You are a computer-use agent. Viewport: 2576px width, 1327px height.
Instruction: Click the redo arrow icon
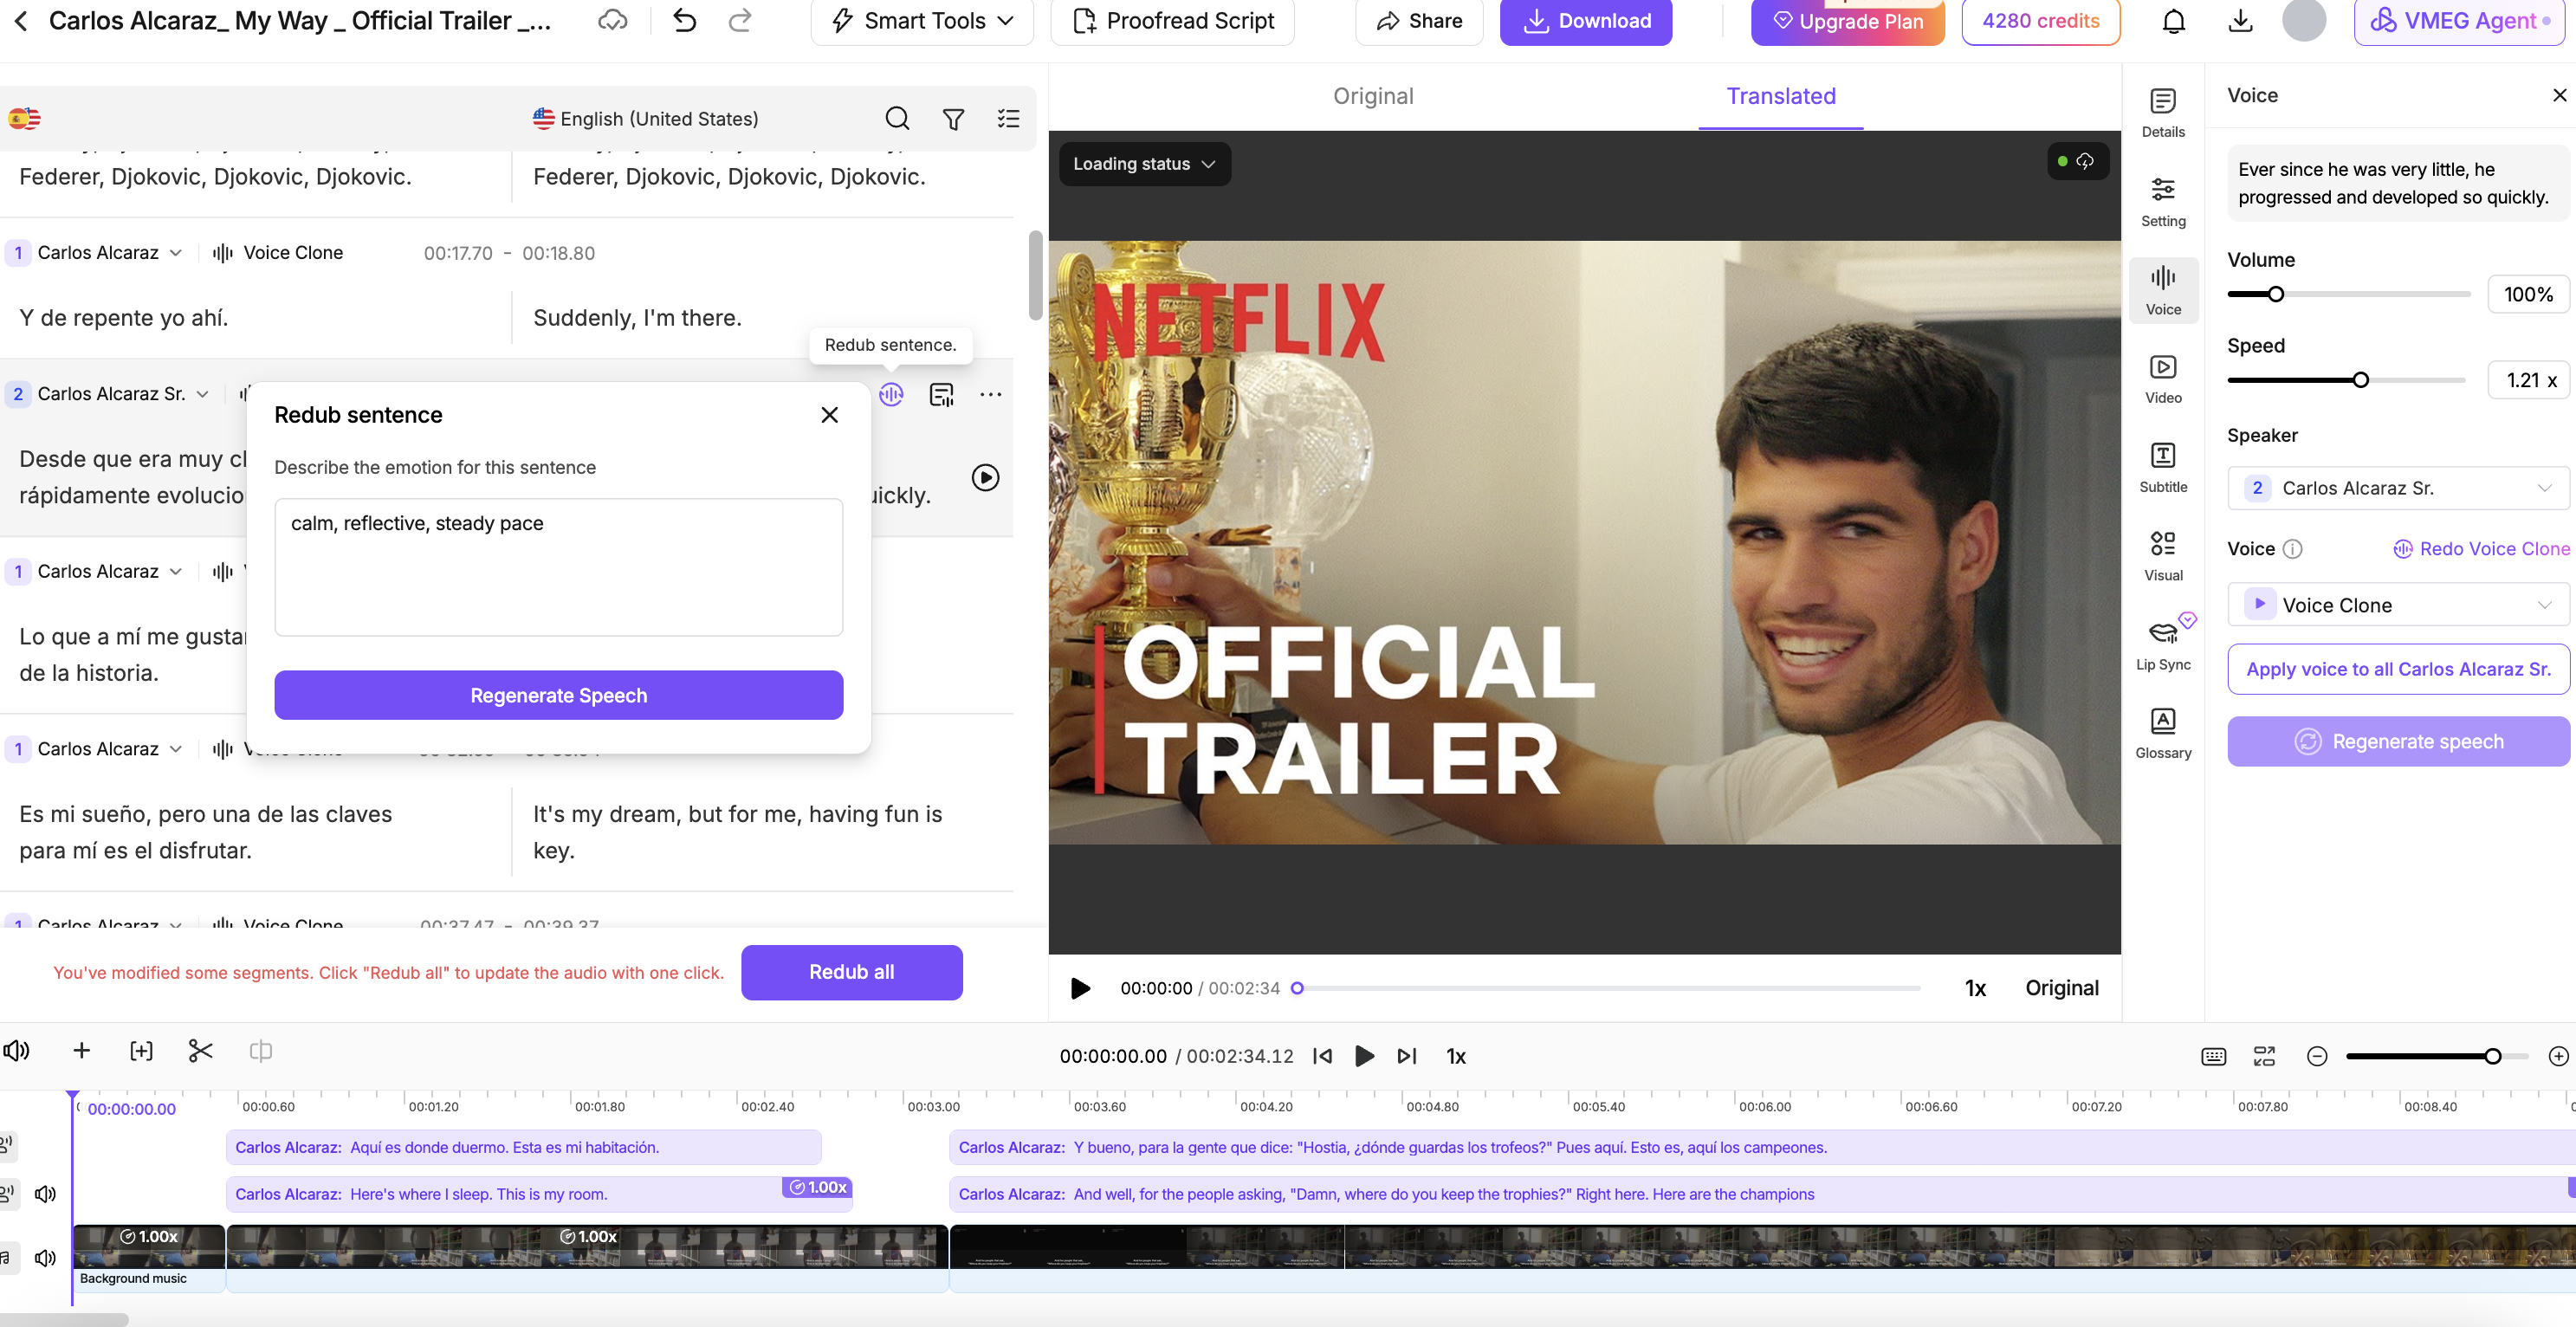(x=740, y=20)
